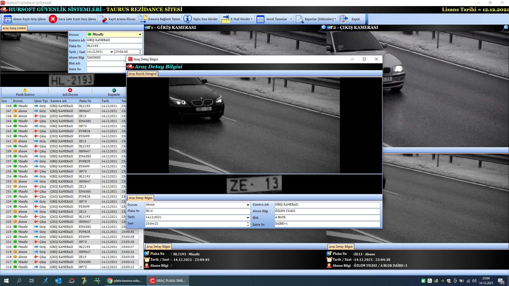
Task: Expand the Misafir Durum dropdown
Action: [140, 34]
